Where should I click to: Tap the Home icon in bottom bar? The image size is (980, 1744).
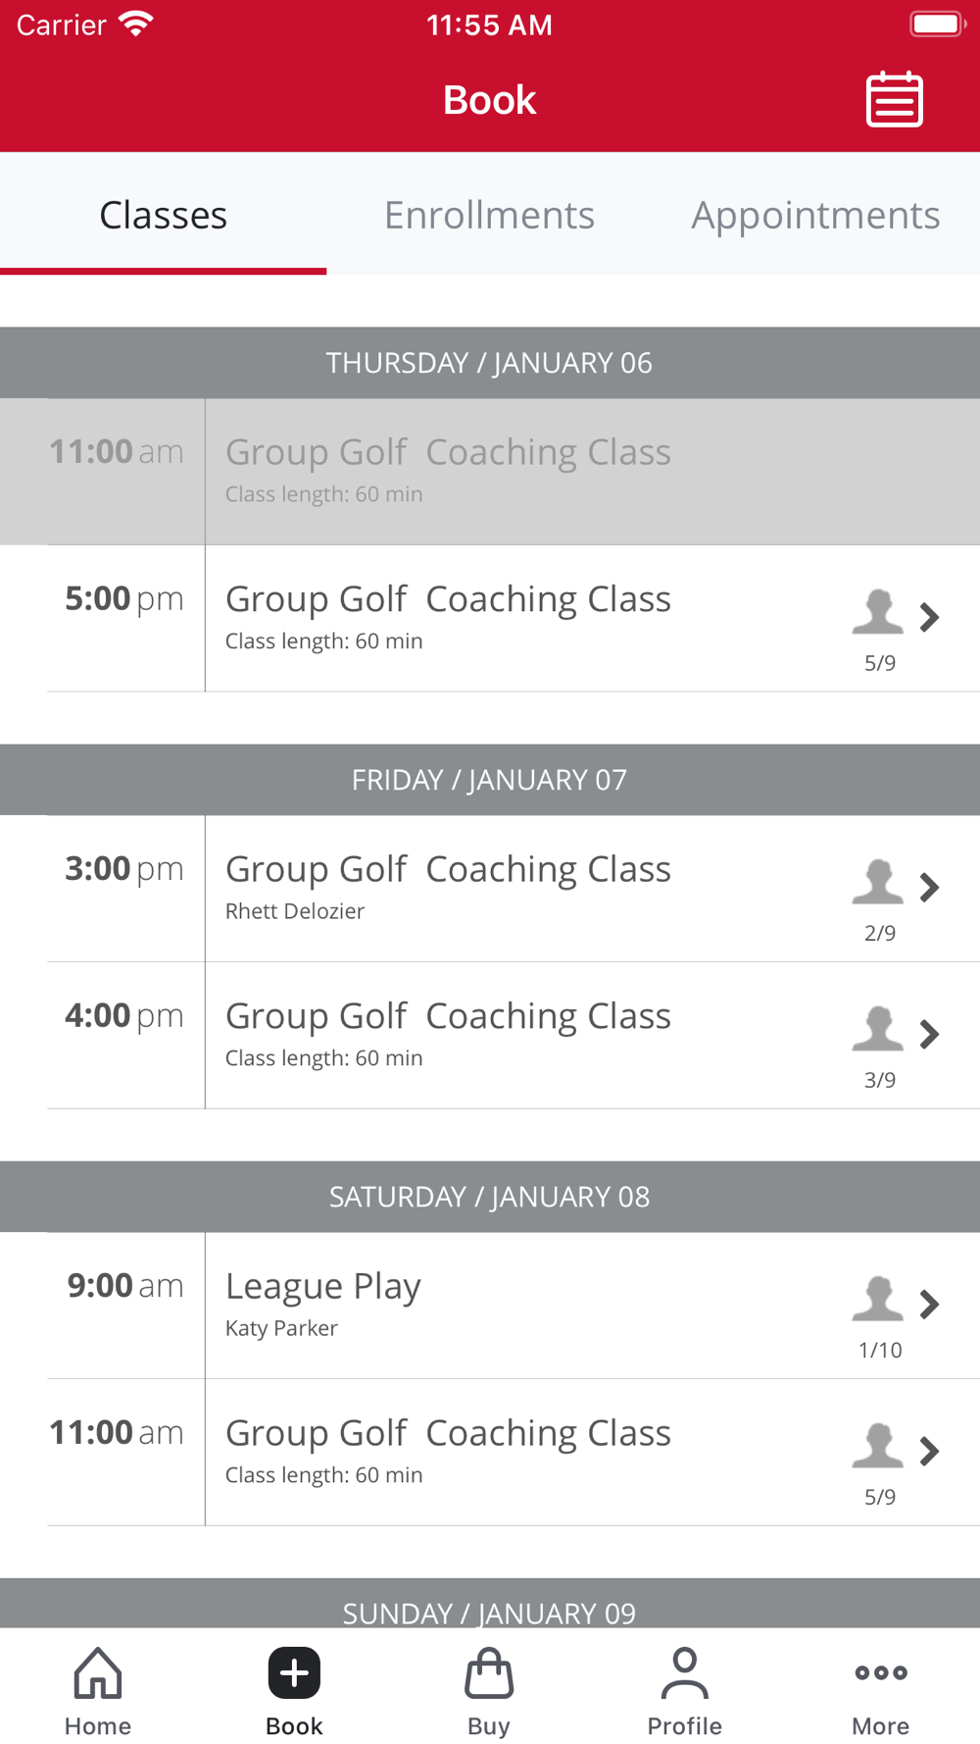click(98, 1672)
